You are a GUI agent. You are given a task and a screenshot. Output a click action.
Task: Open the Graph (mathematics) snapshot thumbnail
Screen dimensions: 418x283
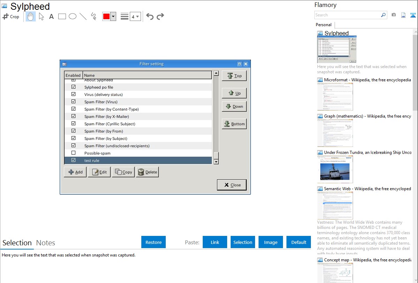point(335,133)
